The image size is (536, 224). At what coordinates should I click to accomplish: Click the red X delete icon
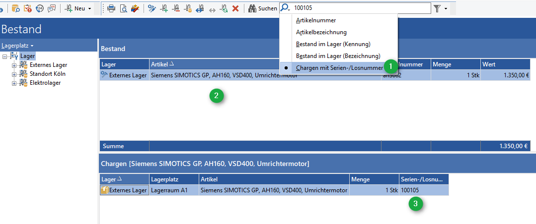[235, 8]
